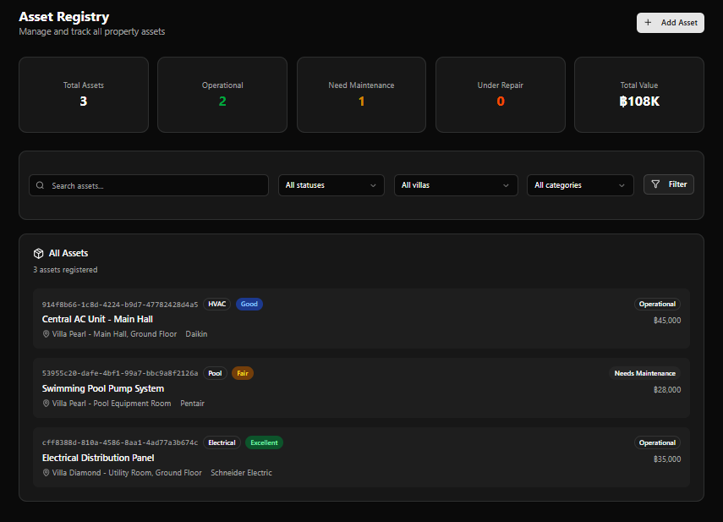Click asset ID cff8388d-810a-4586-8aa1-4ad77a3b674c

[120, 442]
